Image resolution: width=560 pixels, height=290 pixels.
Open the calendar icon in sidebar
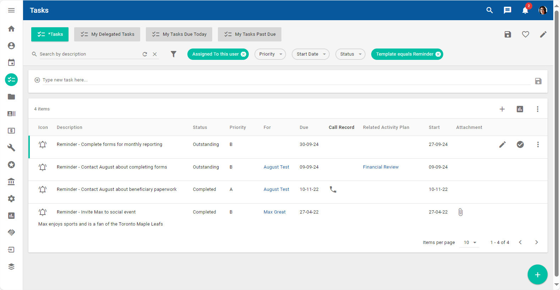pyautogui.click(x=11, y=63)
